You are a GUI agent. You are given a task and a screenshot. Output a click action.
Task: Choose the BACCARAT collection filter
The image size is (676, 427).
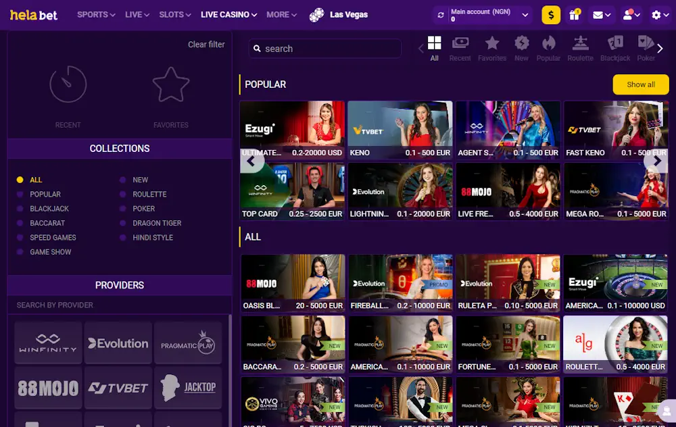click(20, 223)
